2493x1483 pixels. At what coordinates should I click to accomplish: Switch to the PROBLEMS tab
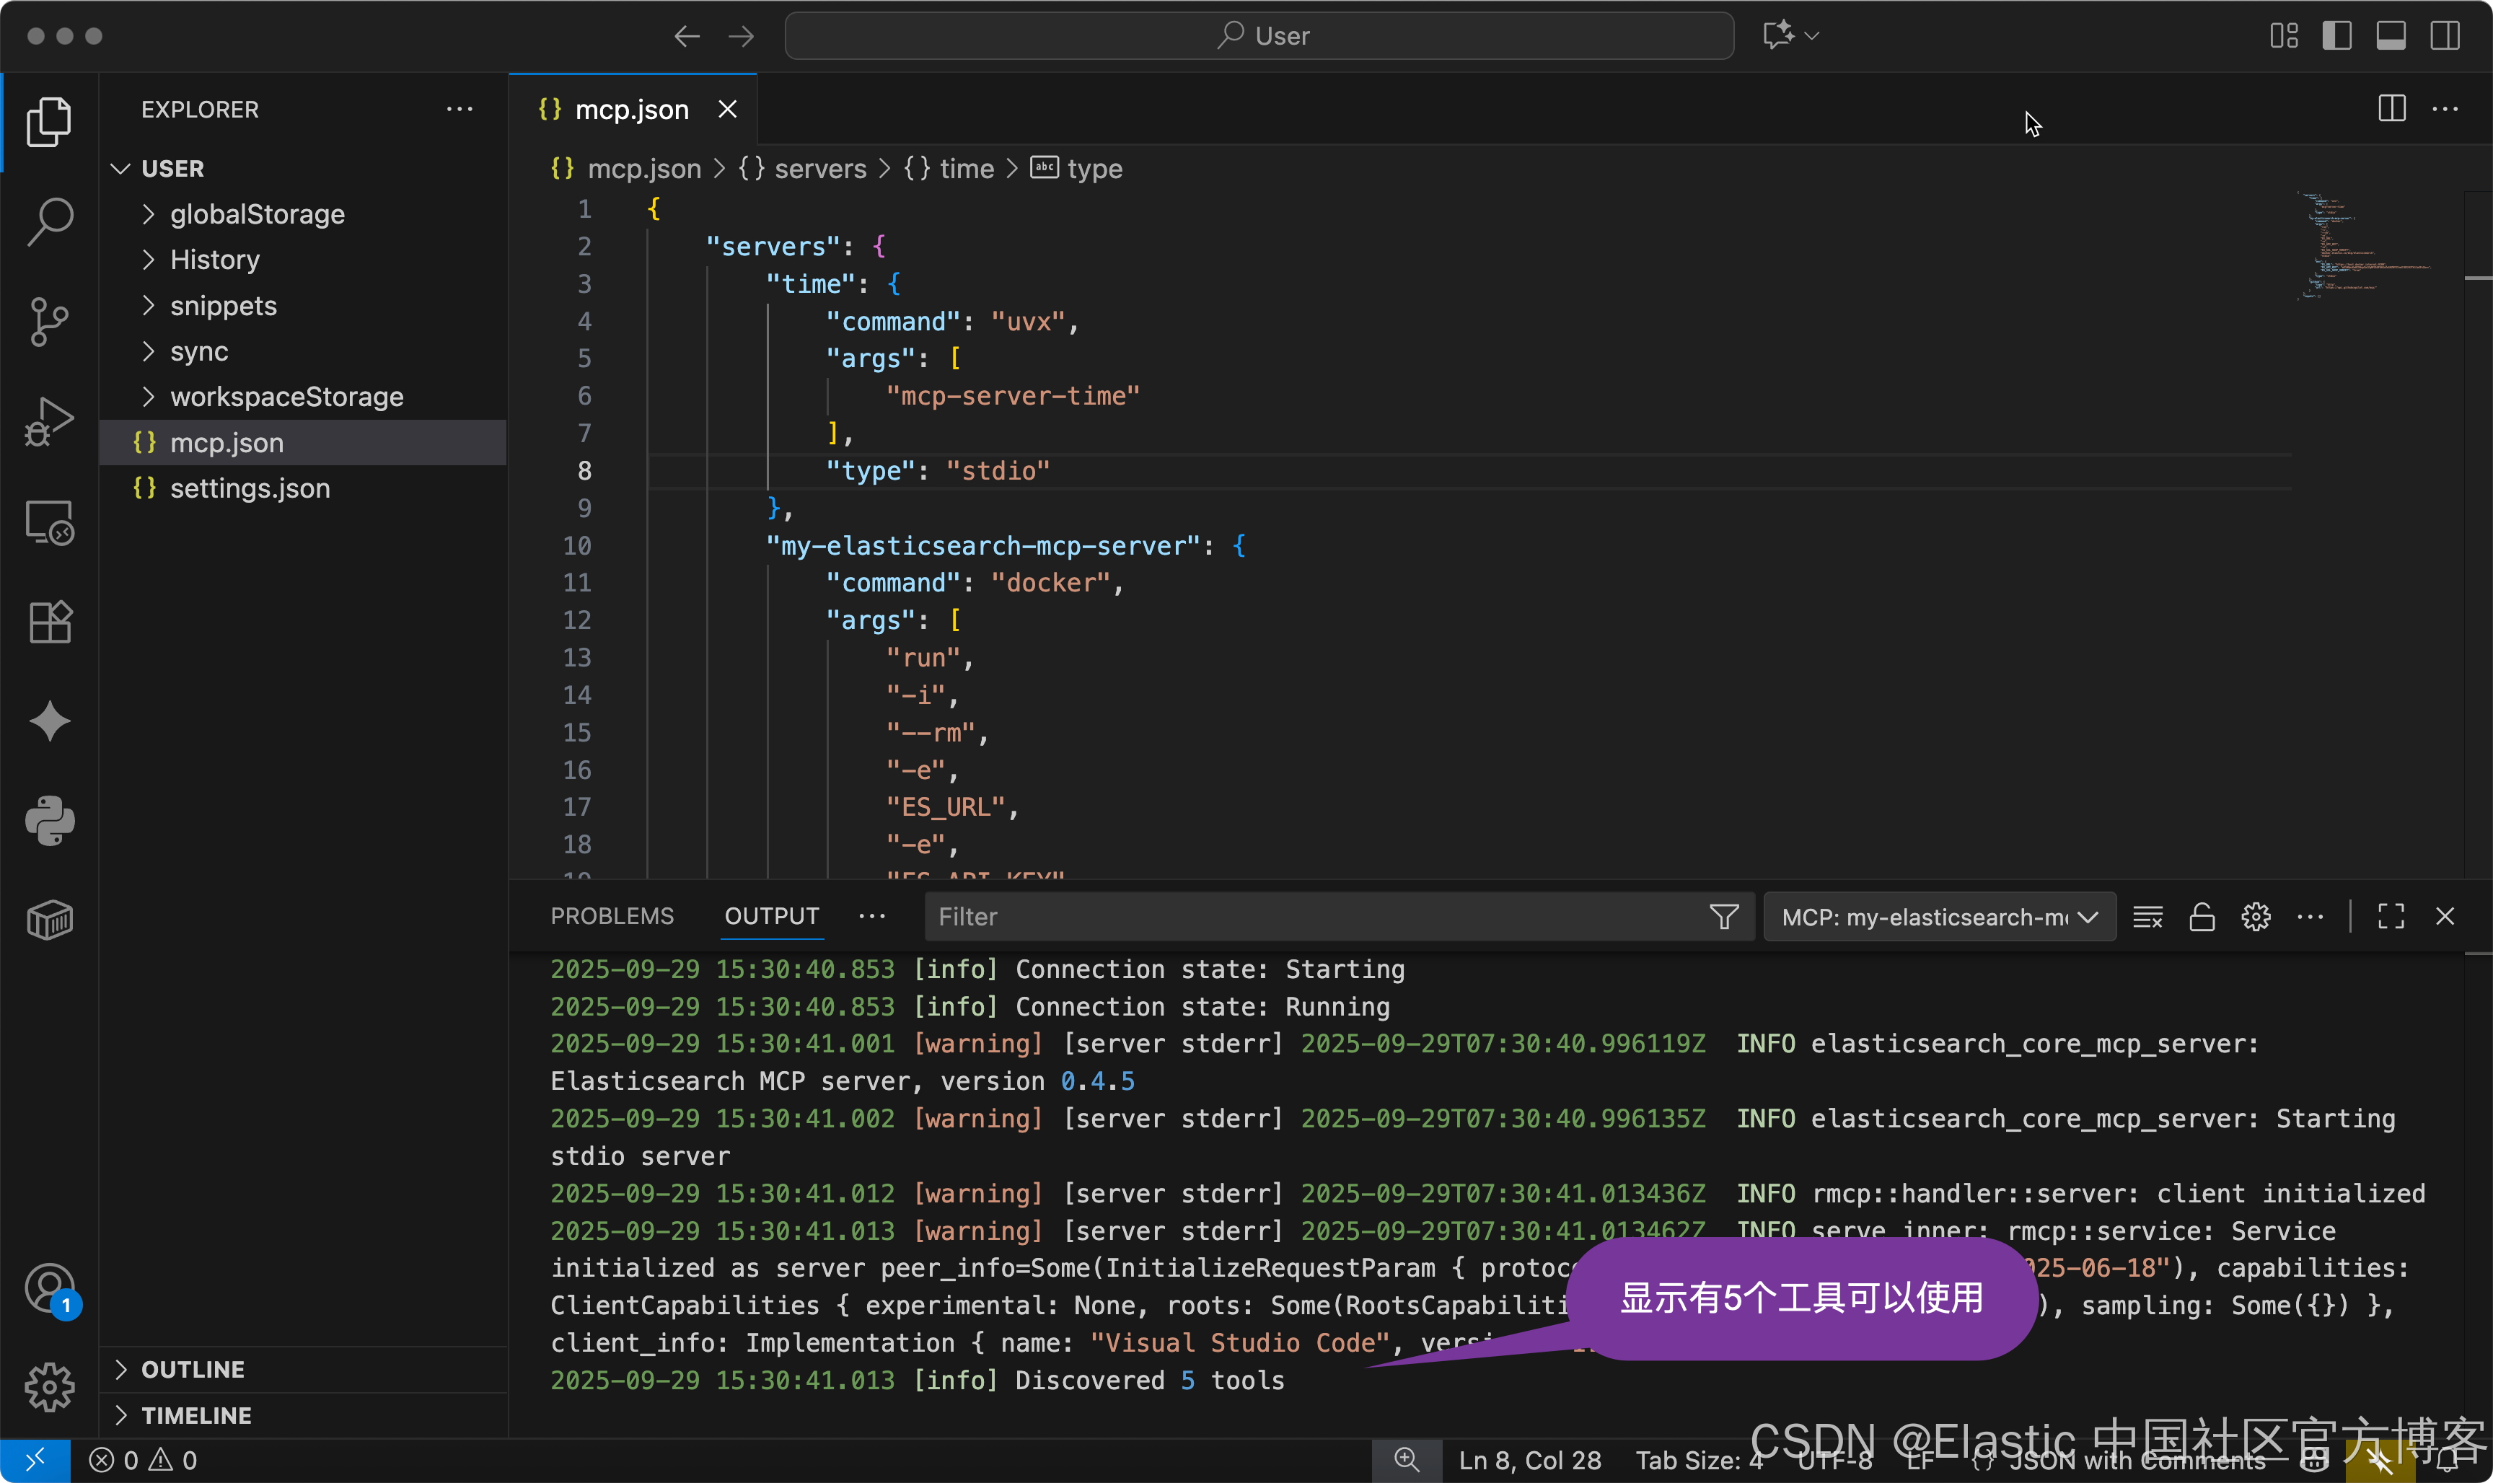click(612, 917)
